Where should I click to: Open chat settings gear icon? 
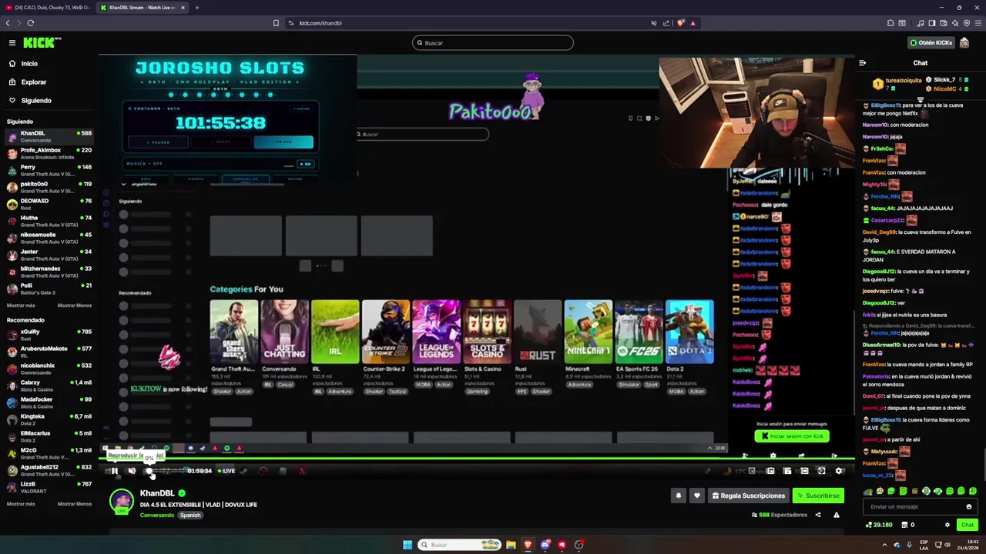[947, 525]
